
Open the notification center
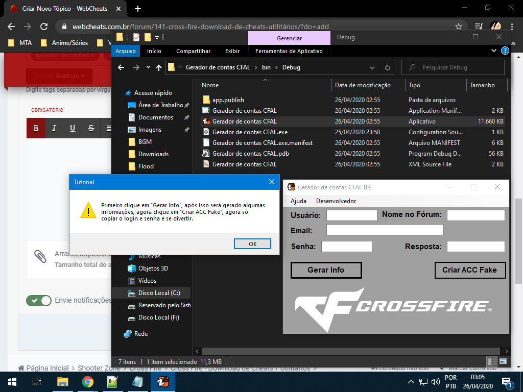tap(507, 383)
